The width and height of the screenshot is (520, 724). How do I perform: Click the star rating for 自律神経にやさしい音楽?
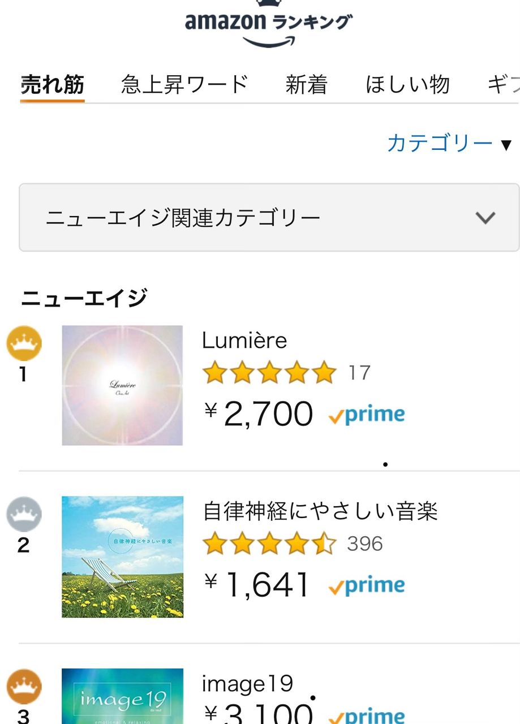click(269, 544)
